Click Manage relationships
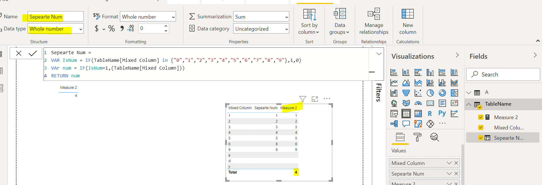Image resolution: width=542 pixels, height=185 pixels. [x=374, y=22]
